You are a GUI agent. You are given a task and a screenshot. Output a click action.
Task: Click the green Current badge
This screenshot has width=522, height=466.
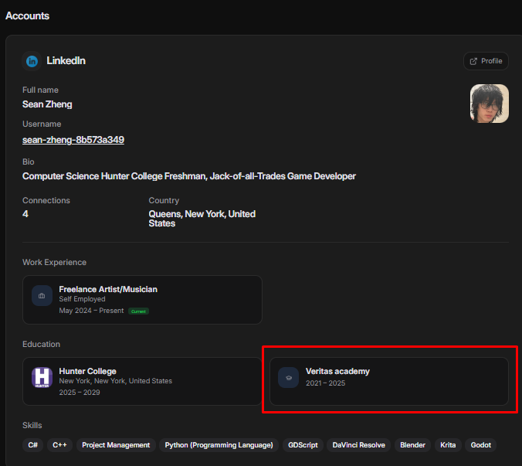point(138,311)
